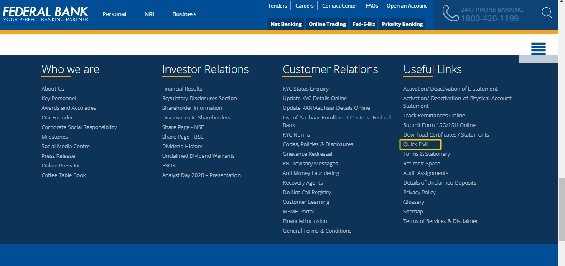
Task: Click the phone banking handset icon
Action: [450, 13]
